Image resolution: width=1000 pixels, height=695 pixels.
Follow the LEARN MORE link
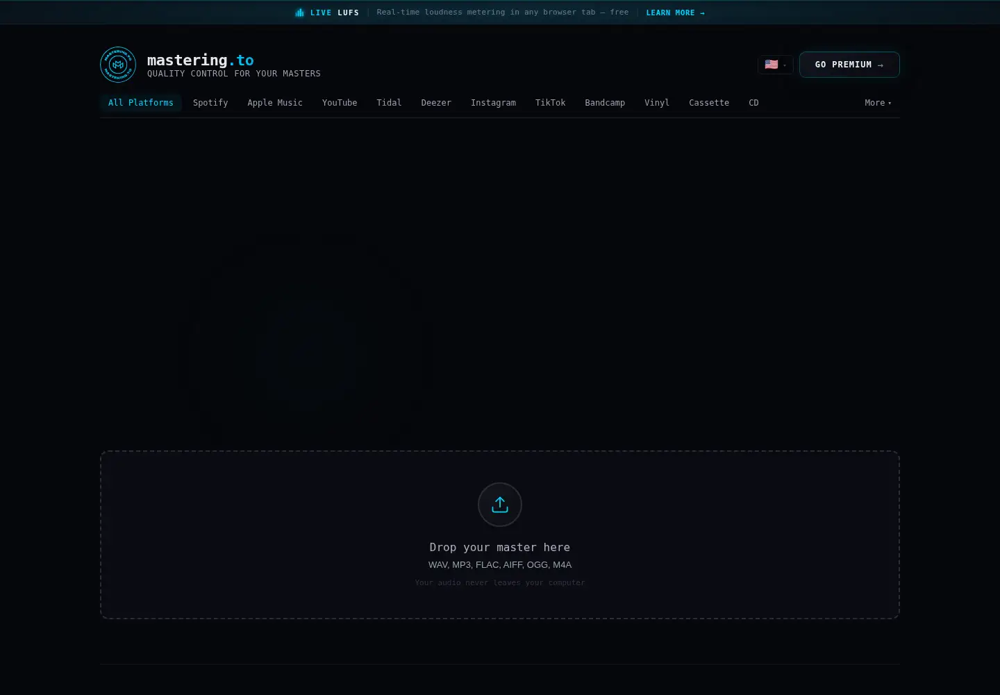[675, 13]
